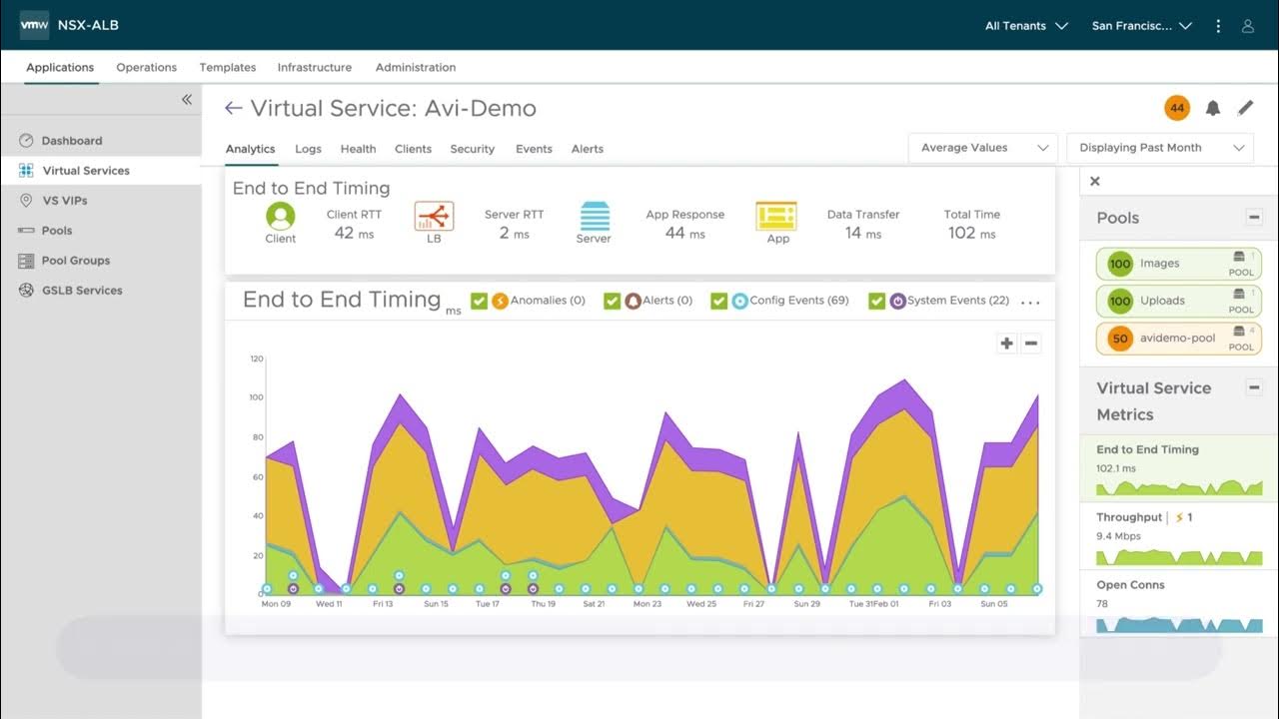1279x719 pixels.
Task: Toggle the Config Events (69) checkbox
Action: tap(718, 301)
